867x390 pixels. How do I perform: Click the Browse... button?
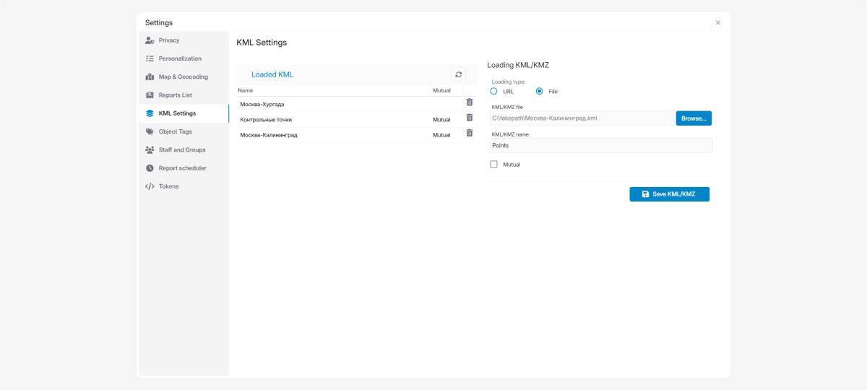694,118
